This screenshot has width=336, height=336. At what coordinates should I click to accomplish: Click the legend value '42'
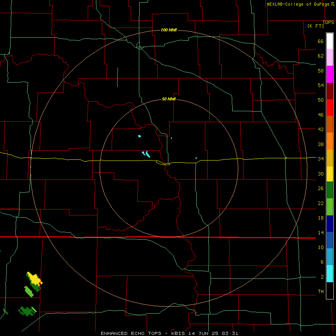point(321,130)
